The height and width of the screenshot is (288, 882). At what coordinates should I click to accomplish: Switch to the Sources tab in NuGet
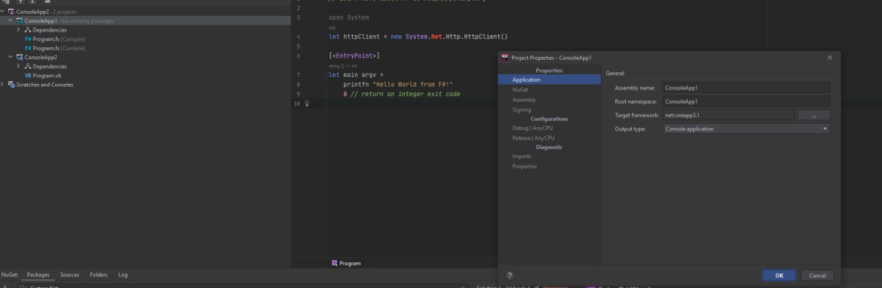(x=70, y=275)
